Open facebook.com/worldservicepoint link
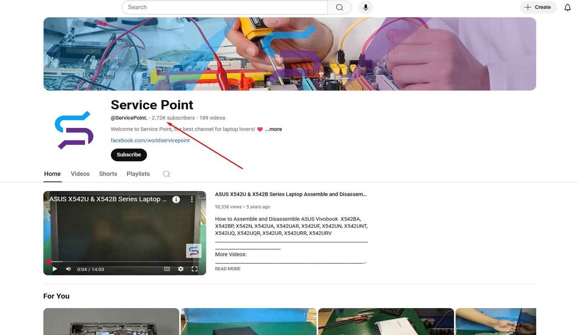The height and width of the screenshot is (335, 578). tap(150, 141)
